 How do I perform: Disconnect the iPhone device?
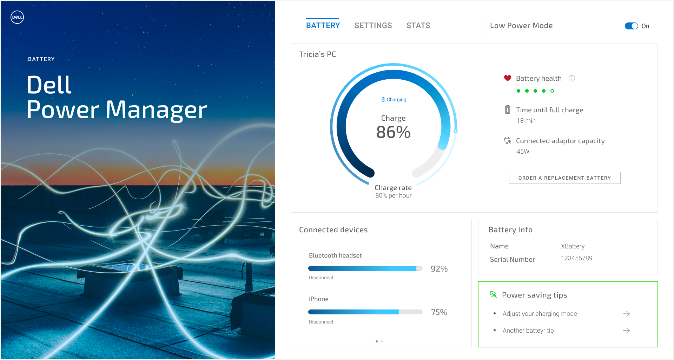tap(321, 322)
